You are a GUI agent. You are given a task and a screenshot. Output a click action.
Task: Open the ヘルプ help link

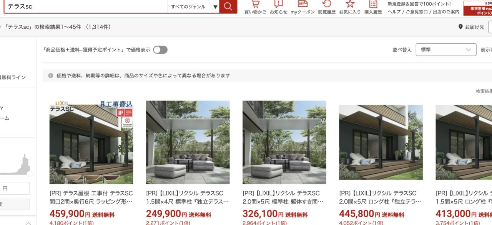394,12
